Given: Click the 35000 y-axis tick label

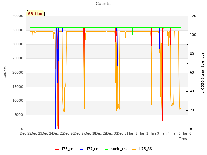Looking at the screenshot, I should point(18,30).
